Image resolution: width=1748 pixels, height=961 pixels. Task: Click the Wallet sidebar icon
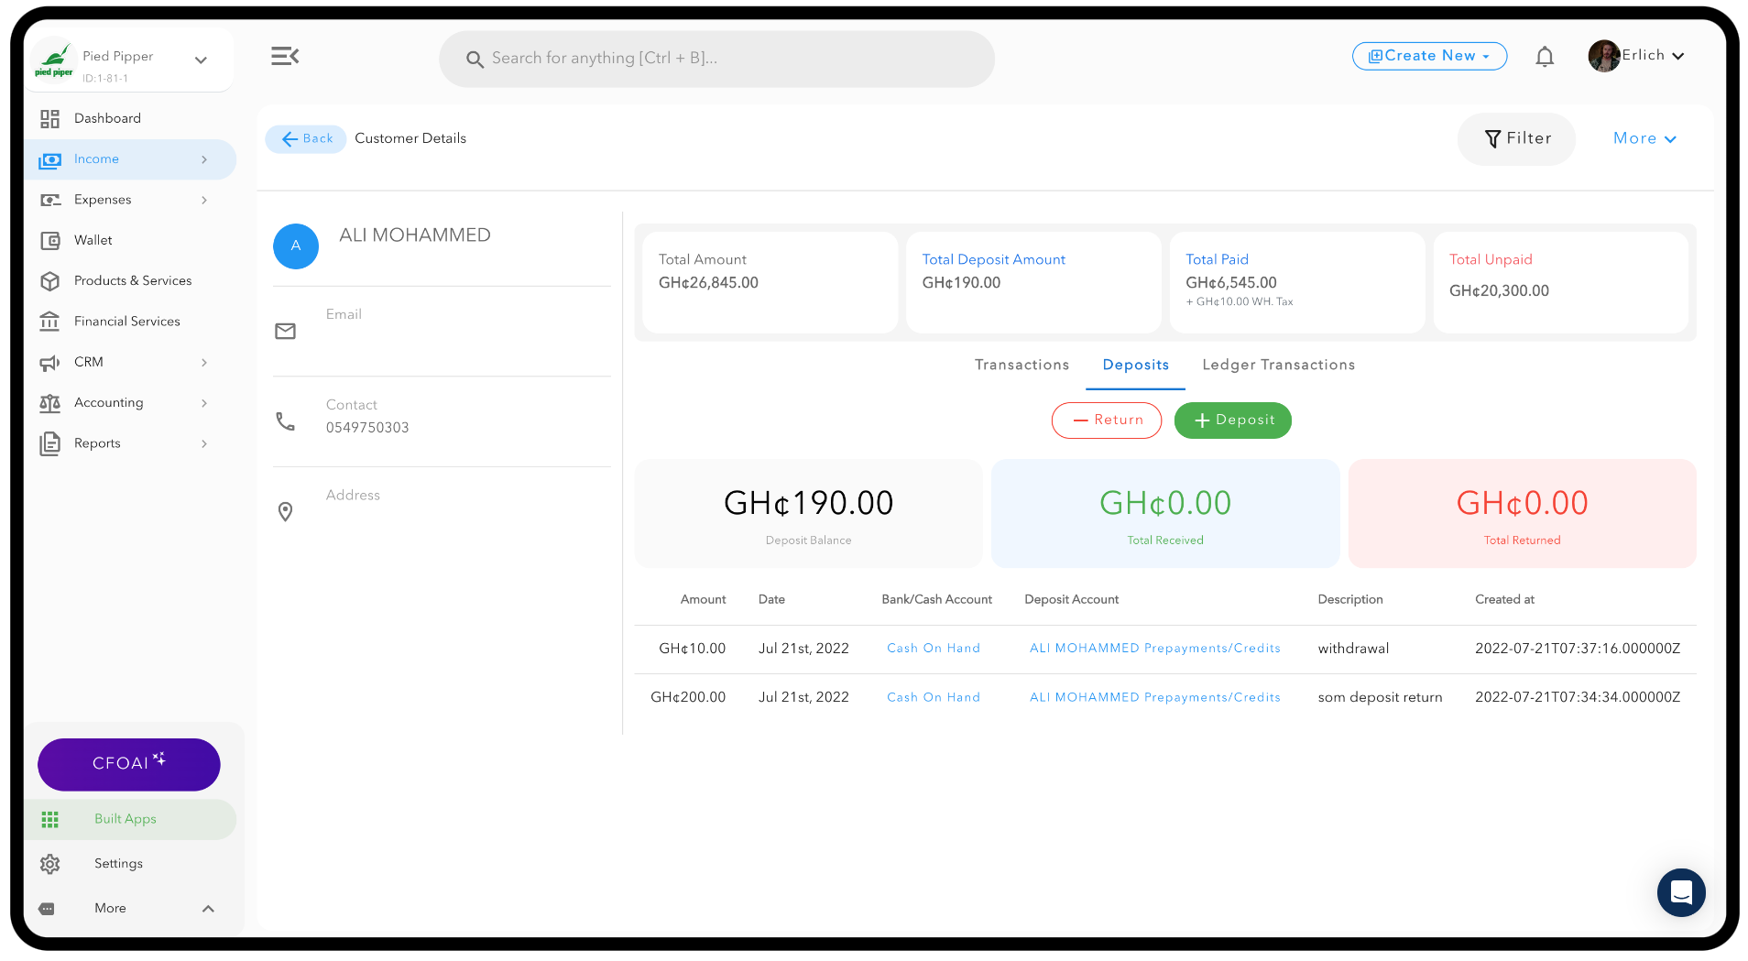click(50, 241)
